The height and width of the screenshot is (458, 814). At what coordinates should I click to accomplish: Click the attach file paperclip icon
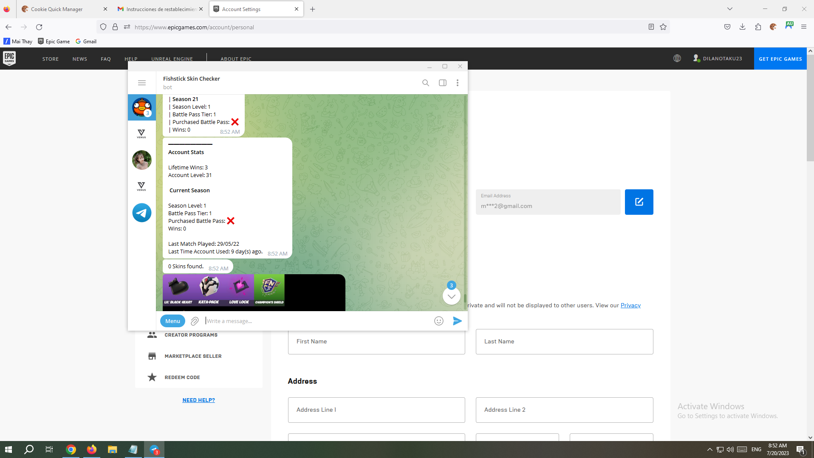click(x=195, y=321)
